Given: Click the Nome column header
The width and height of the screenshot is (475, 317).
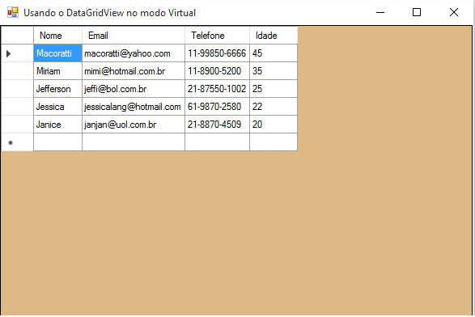Looking at the screenshot, I should click(x=58, y=36).
